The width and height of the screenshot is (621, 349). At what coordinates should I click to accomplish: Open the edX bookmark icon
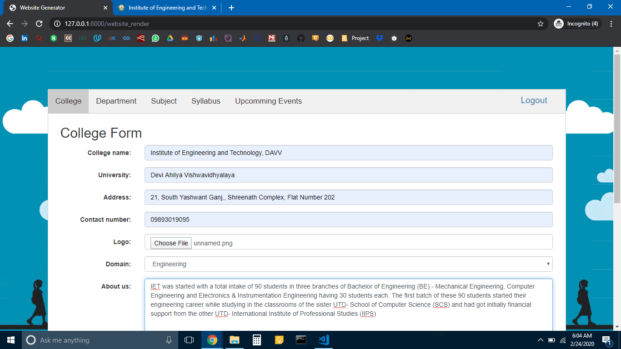112,38
